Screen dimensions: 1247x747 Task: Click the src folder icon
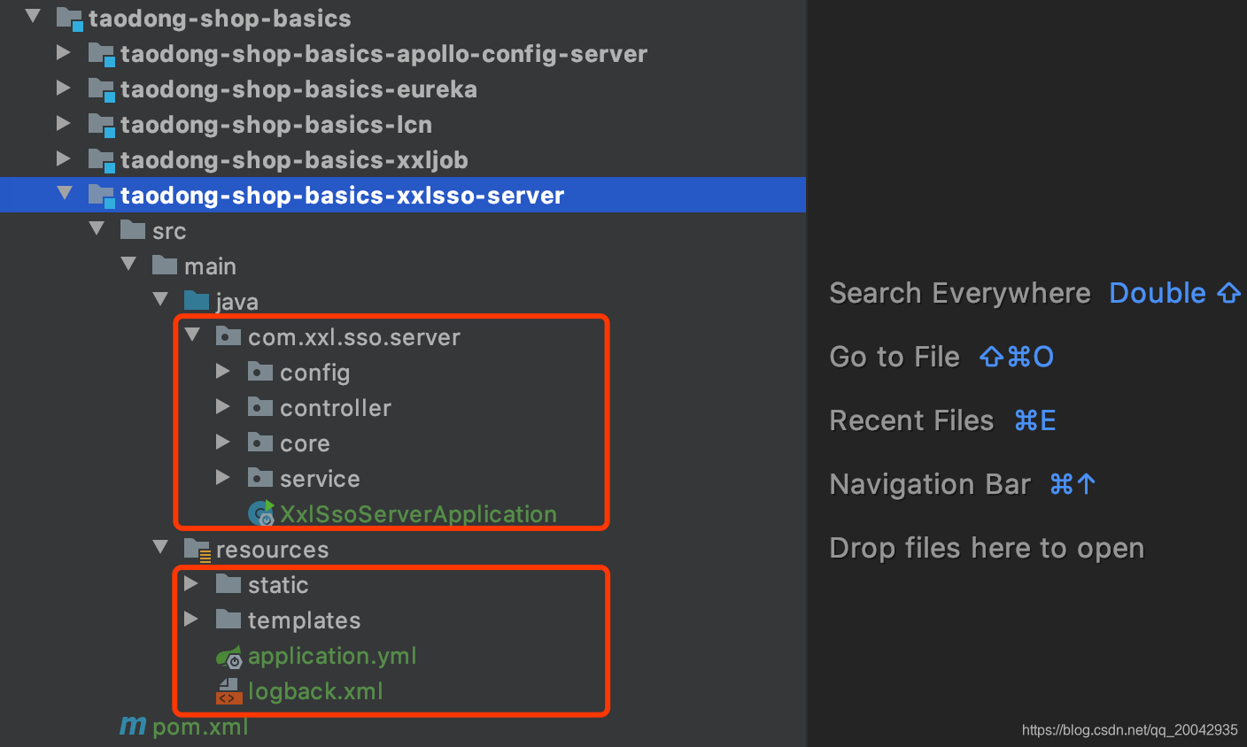coord(133,230)
